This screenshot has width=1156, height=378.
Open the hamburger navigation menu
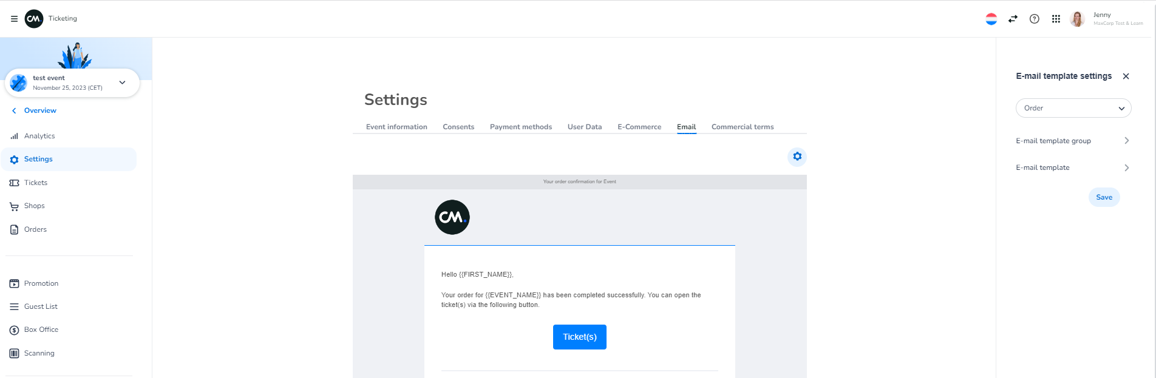(14, 19)
